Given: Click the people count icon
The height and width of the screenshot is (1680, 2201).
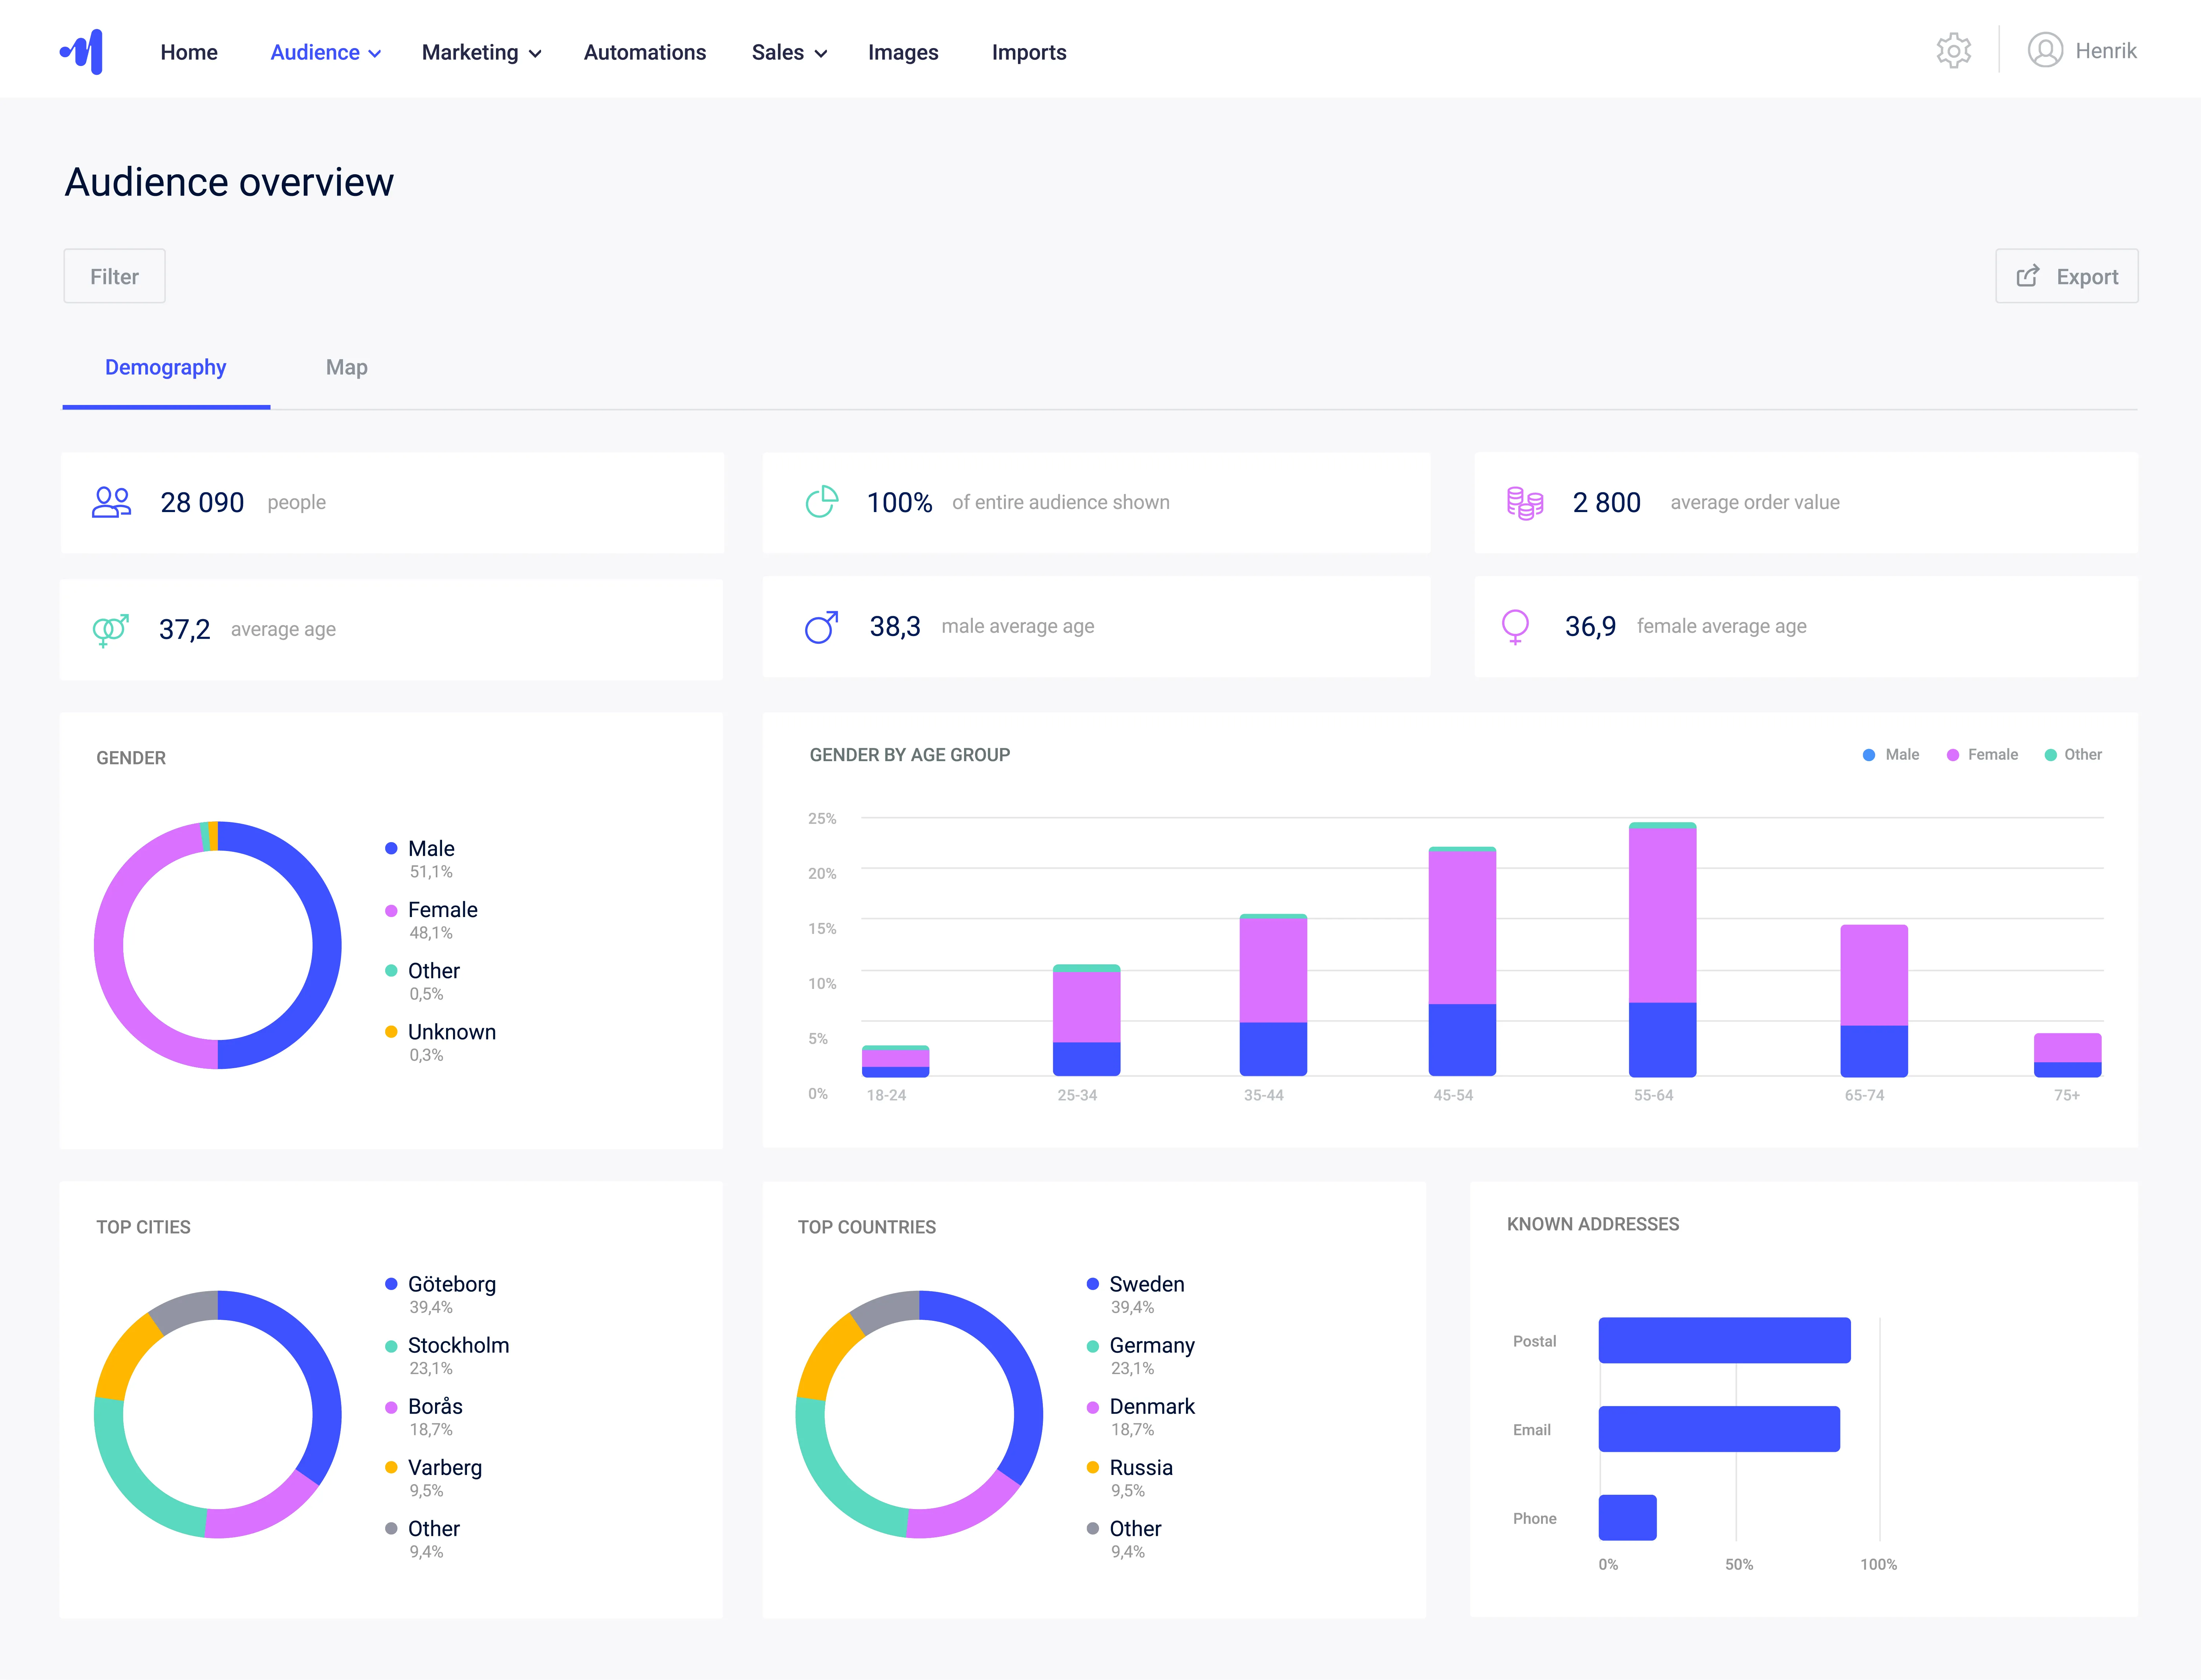Looking at the screenshot, I should pos(111,502).
